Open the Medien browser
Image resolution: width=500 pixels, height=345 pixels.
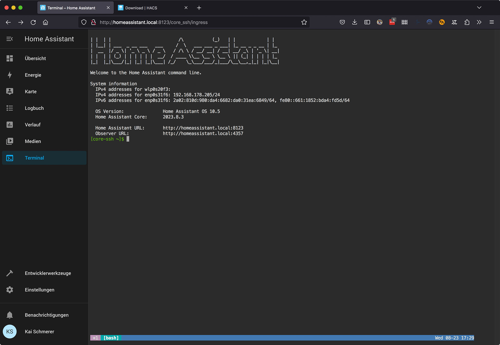33,141
